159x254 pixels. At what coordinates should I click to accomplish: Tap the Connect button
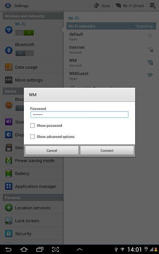pyautogui.click(x=107, y=150)
